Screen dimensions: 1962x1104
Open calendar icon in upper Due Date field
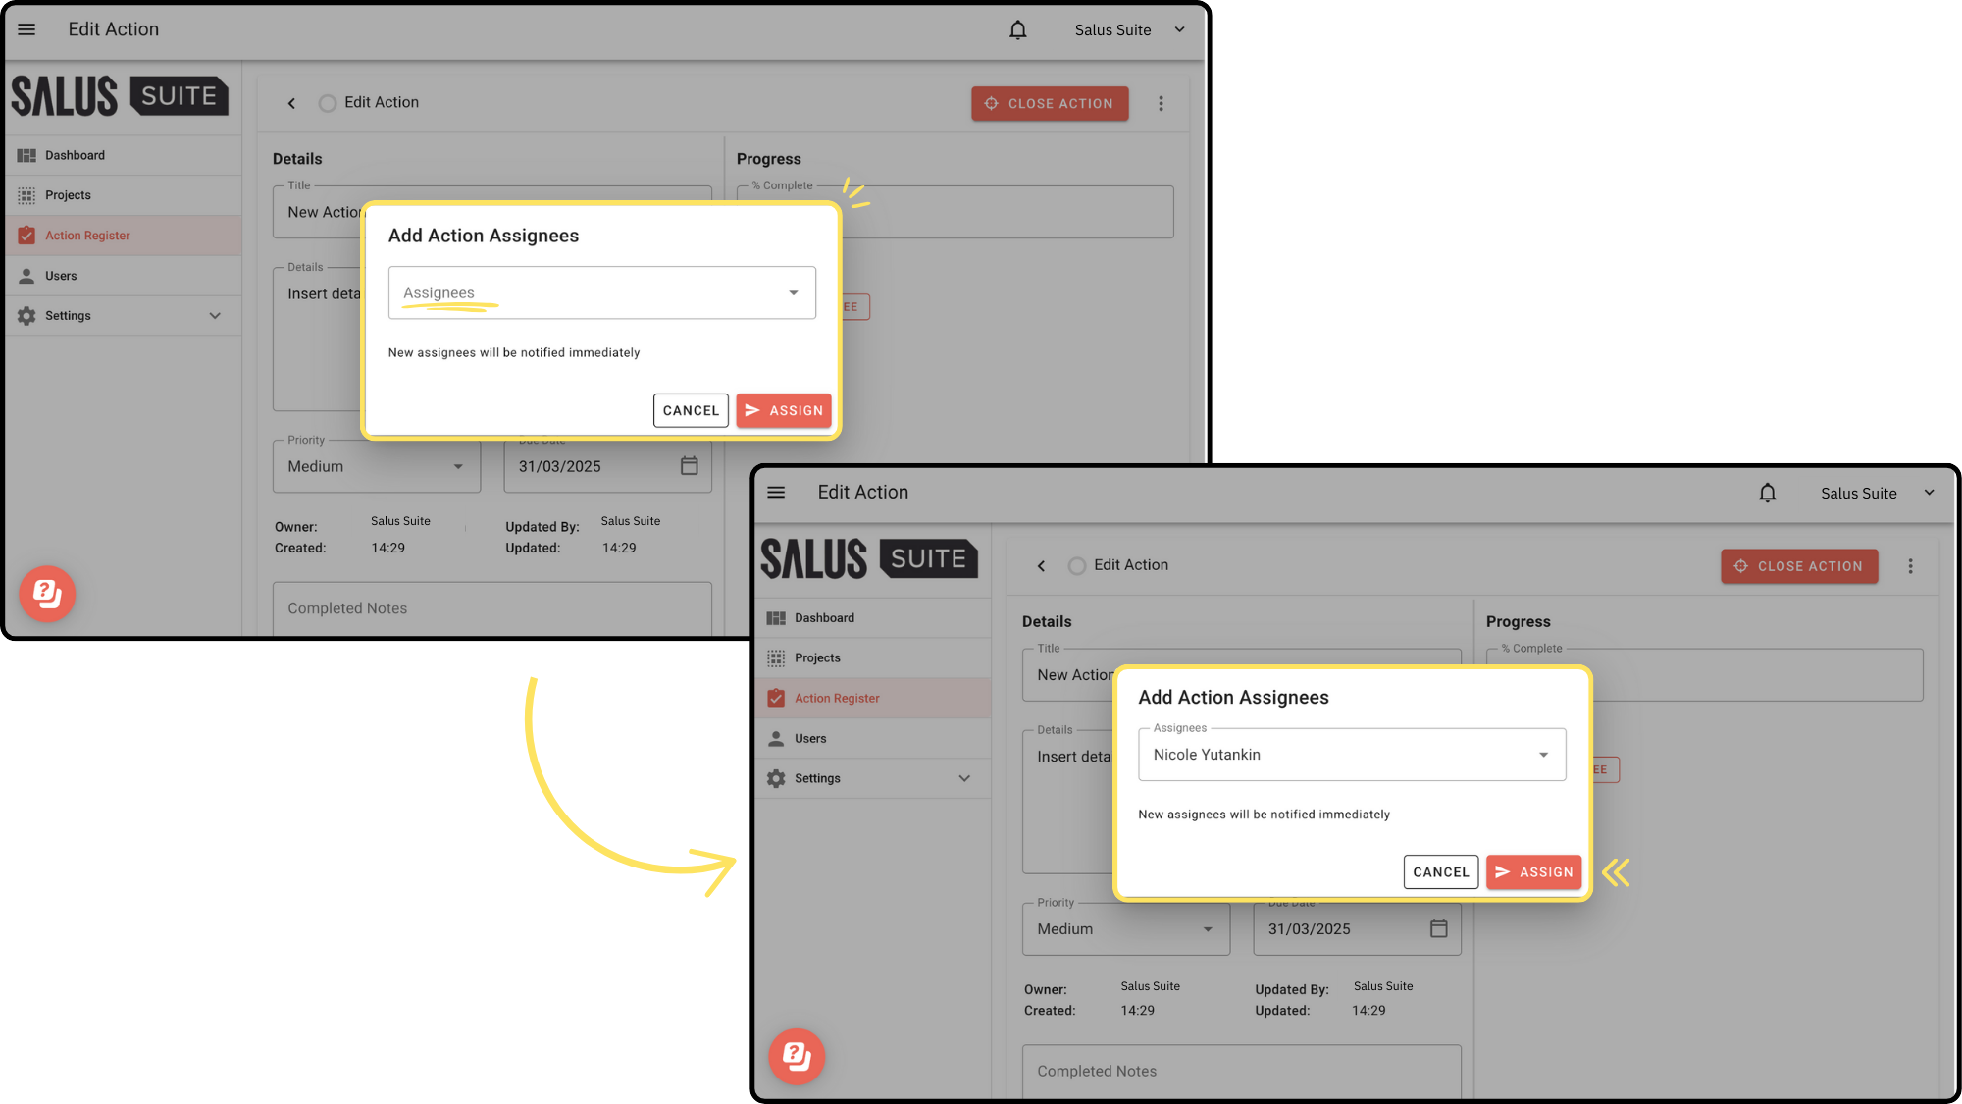[x=690, y=466]
